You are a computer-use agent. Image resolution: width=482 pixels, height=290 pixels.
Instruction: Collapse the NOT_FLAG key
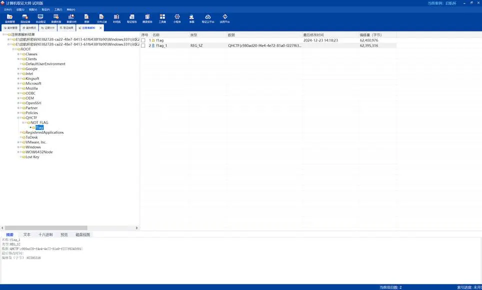pos(23,123)
